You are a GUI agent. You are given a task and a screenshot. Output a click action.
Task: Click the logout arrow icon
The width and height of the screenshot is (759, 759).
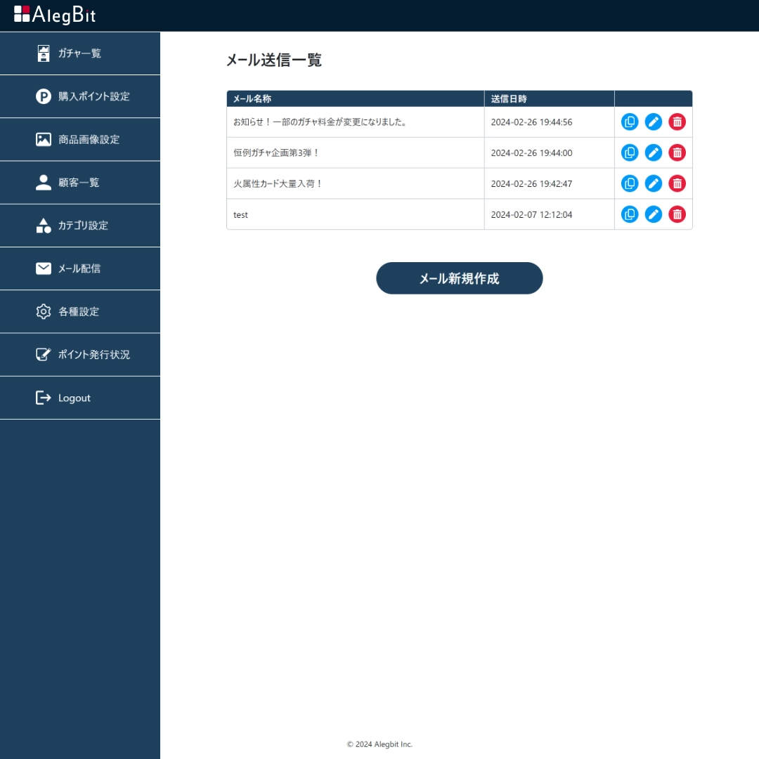[x=44, y=398]
